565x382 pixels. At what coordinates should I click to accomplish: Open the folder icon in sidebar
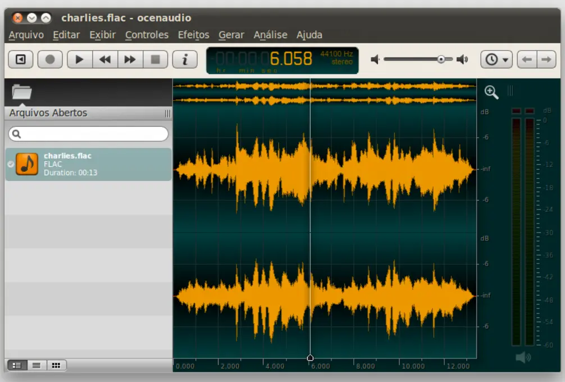(21, 92)
